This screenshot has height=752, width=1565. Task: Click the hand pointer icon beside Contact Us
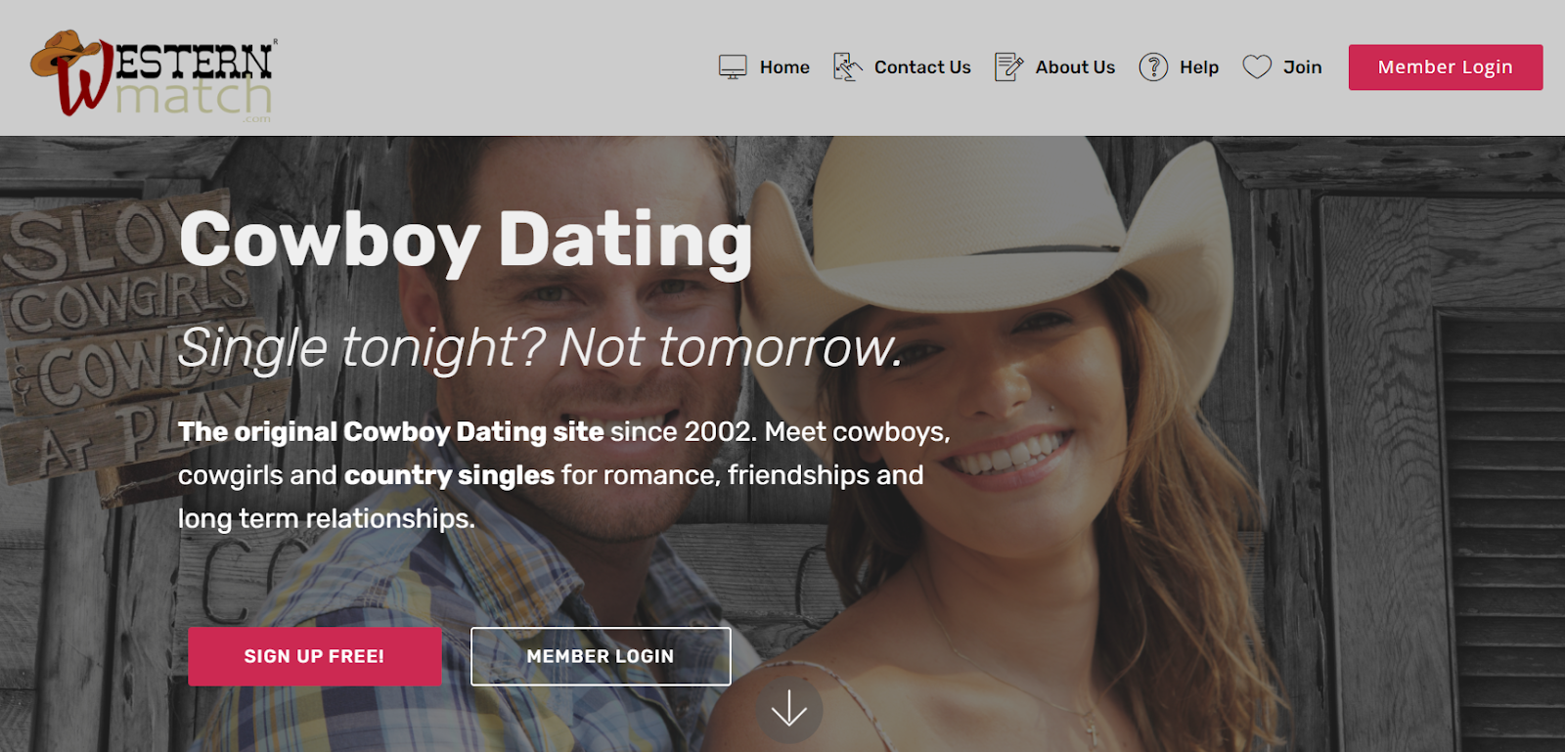(x=847, y=66)
